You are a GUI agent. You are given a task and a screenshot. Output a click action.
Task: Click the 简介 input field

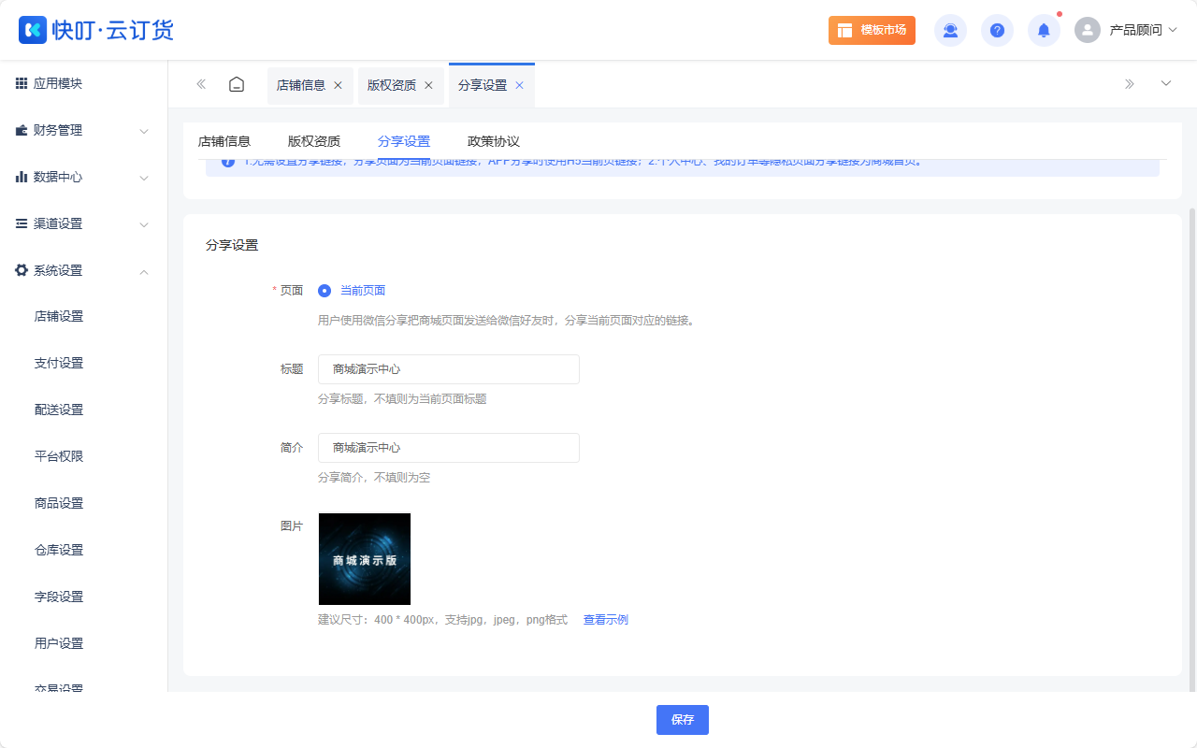pyautogui.click(x=449, y=448)
